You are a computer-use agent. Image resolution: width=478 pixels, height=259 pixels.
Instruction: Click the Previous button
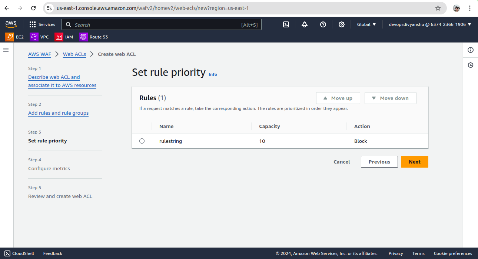379,162
